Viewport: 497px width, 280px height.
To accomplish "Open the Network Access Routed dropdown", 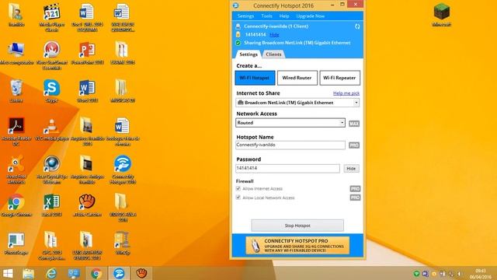I will pos(290,123).
